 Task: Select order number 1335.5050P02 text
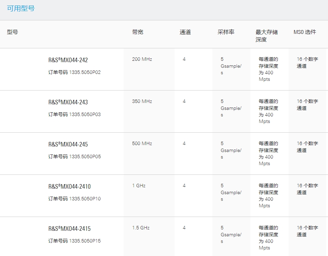click(x=85, y=73)
